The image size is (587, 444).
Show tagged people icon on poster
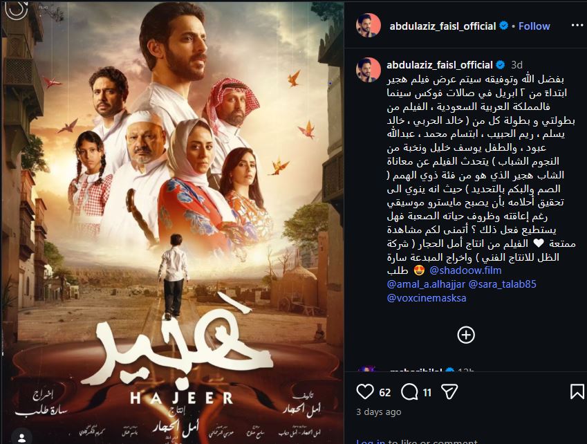tap(21, 437)
